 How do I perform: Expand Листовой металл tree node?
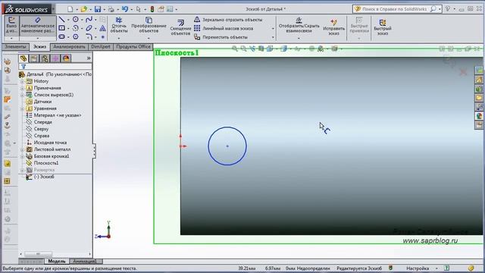[x=22, y=149]
